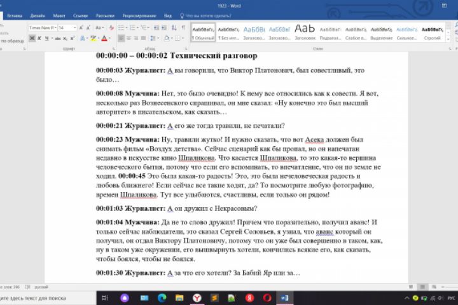This screenshot has height=305, width=458.
Task: Decrease paragraph indent
Action: pyautogui.click(x=156, y=28)
